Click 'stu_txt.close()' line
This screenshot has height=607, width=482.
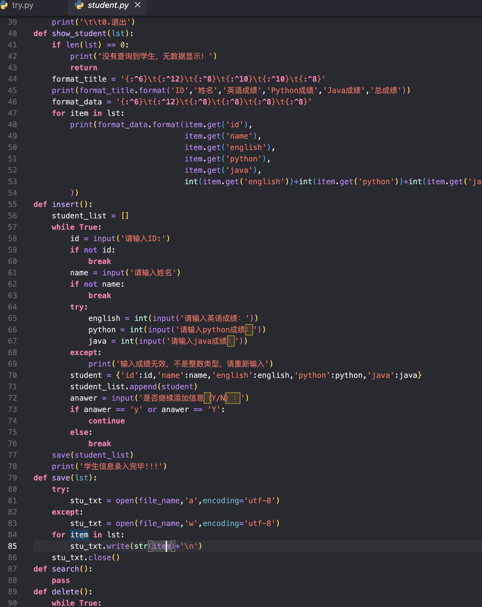pos(86,558)
